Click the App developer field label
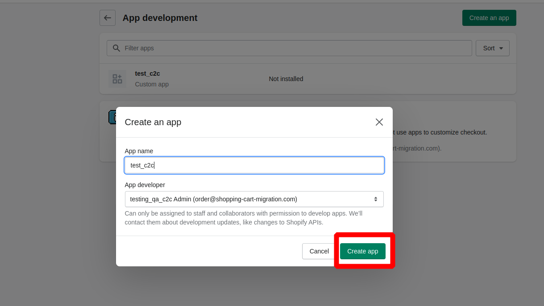This screenshot has width=544, height=306. point(145,185)
